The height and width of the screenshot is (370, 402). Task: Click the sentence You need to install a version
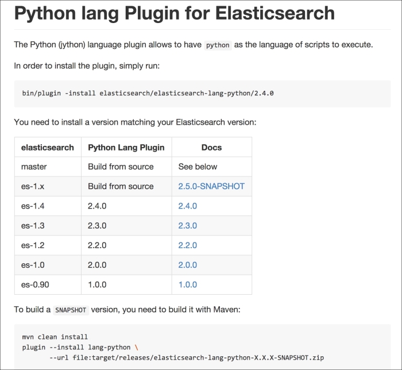coord(135,122)
